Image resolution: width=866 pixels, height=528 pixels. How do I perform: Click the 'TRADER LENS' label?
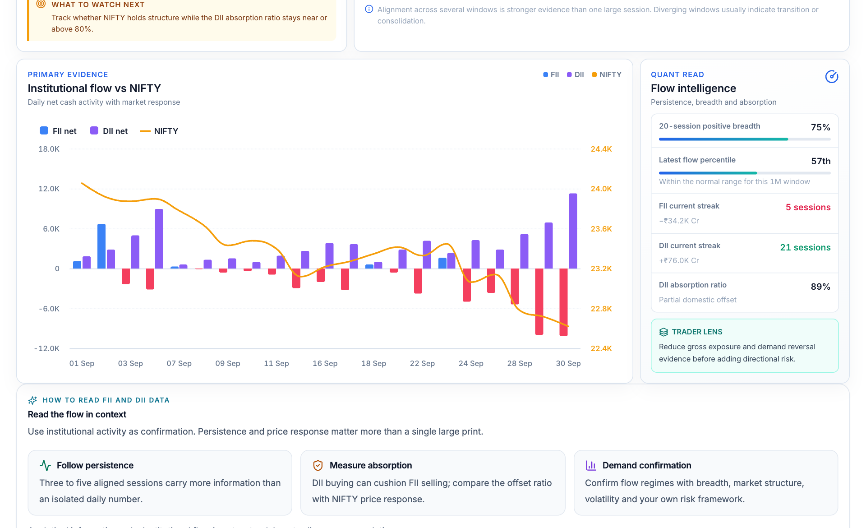click(697, 332)
